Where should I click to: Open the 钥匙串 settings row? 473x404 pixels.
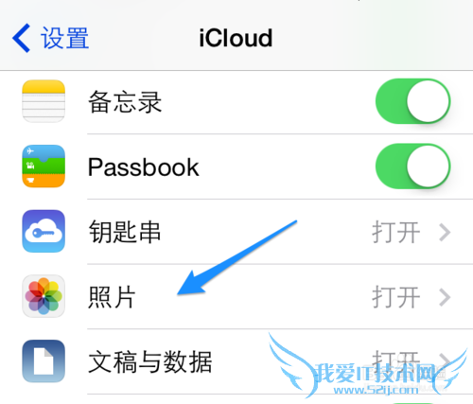[236, 232]
